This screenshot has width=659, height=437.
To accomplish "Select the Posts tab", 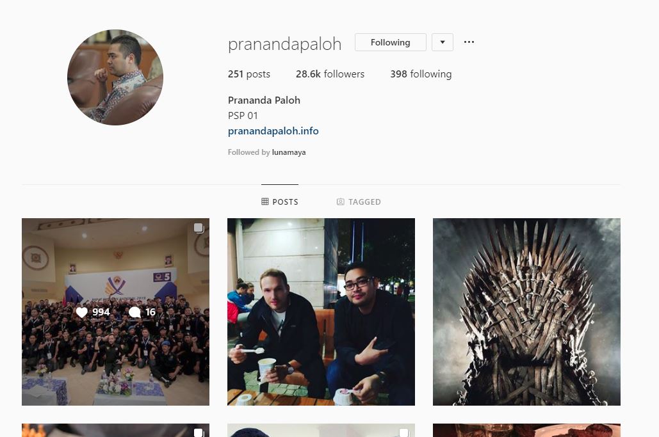I will click(279, 202).
